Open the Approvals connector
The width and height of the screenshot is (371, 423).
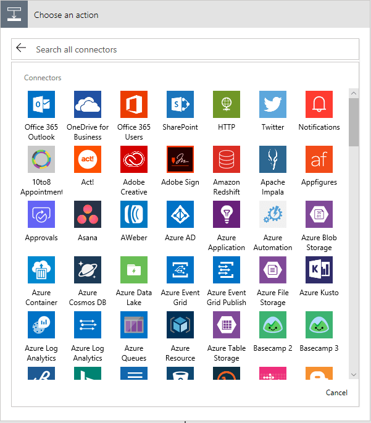(41, 214)
